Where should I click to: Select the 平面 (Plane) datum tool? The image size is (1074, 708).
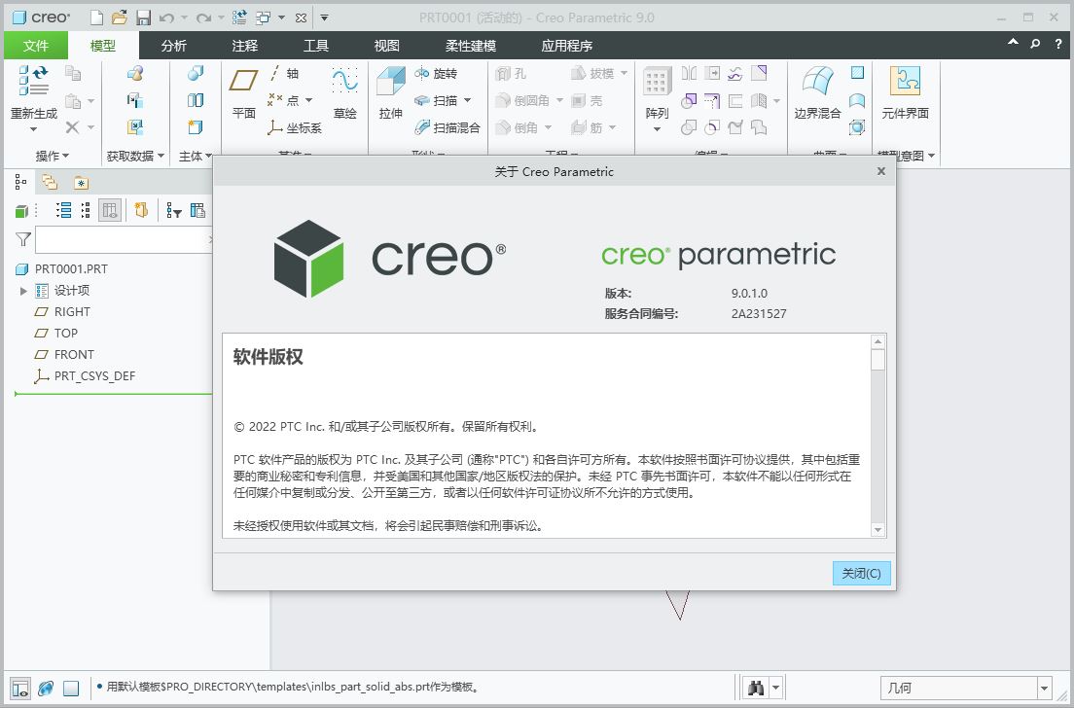pos(242,93)
